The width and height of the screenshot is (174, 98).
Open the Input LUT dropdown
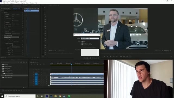coord(16,47)
